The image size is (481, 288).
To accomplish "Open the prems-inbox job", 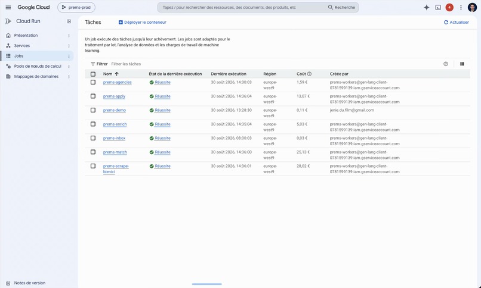I will 114,138.
